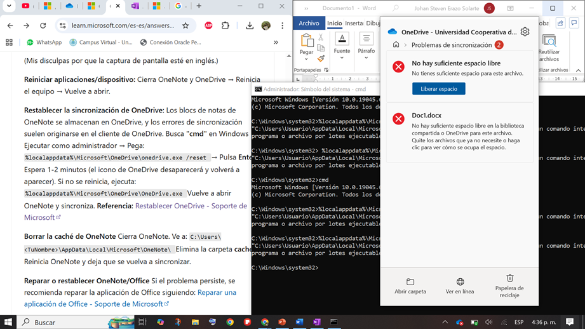
Task: Open Chrome profile avatar
Action: coord(266,25)
